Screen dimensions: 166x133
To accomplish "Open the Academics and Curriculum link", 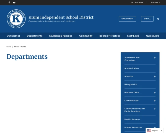I will tap(132, 59).
